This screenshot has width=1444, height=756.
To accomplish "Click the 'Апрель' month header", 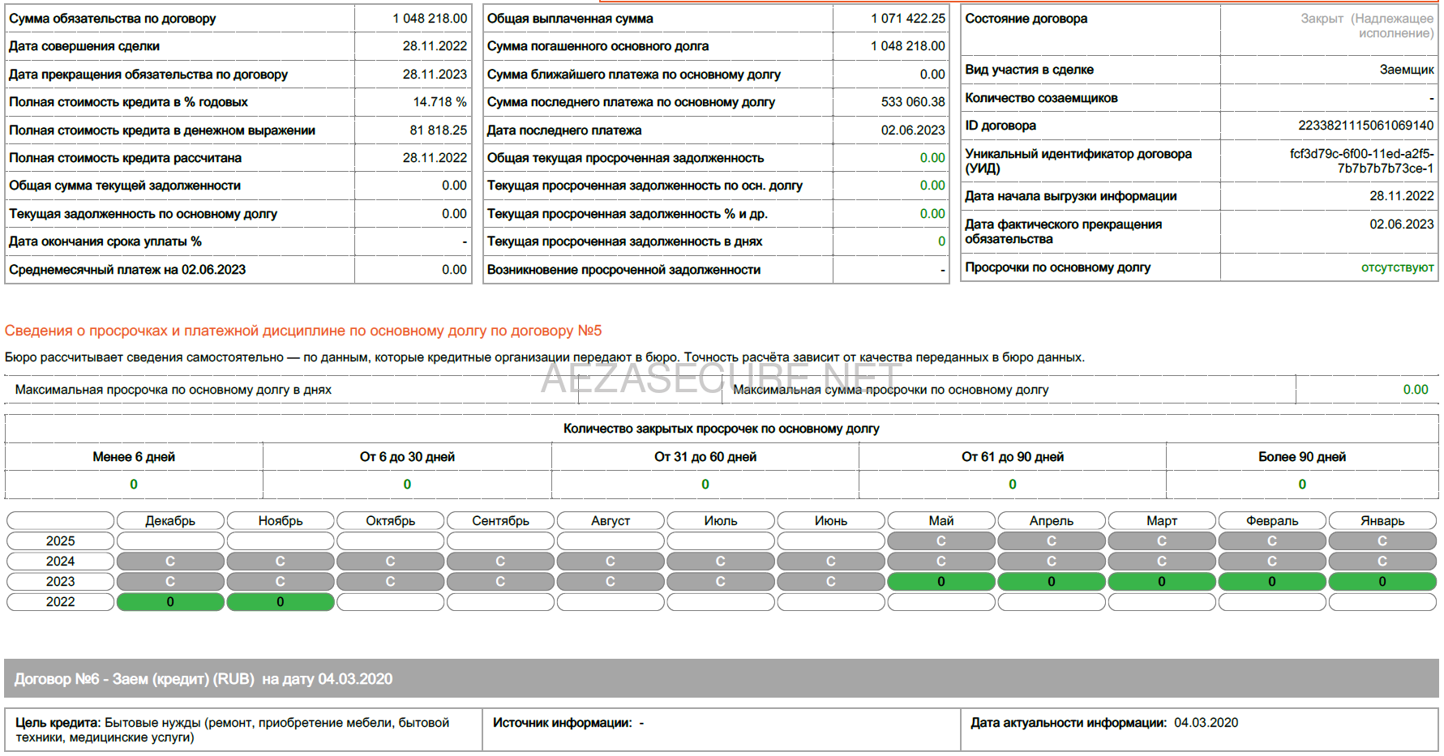I will [1052, 521].
